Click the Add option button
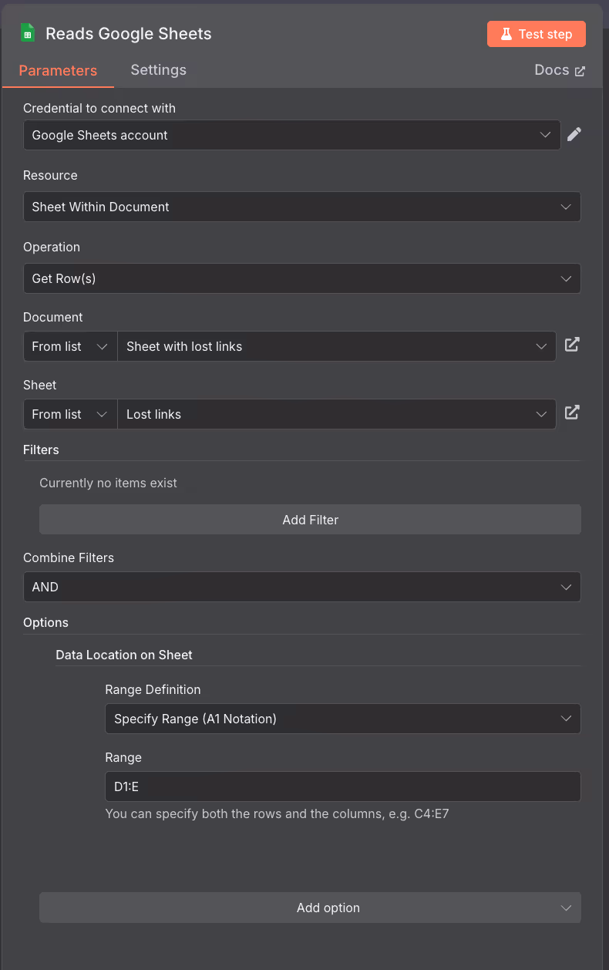This screenshot has width=609, height=970. point(310,908)
